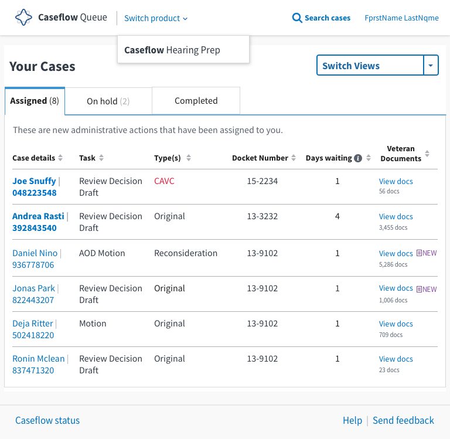Open the Switch Views dropdown arrow
Image resolution: width=450 pixels, height=439 pixels.
[431, 66]
